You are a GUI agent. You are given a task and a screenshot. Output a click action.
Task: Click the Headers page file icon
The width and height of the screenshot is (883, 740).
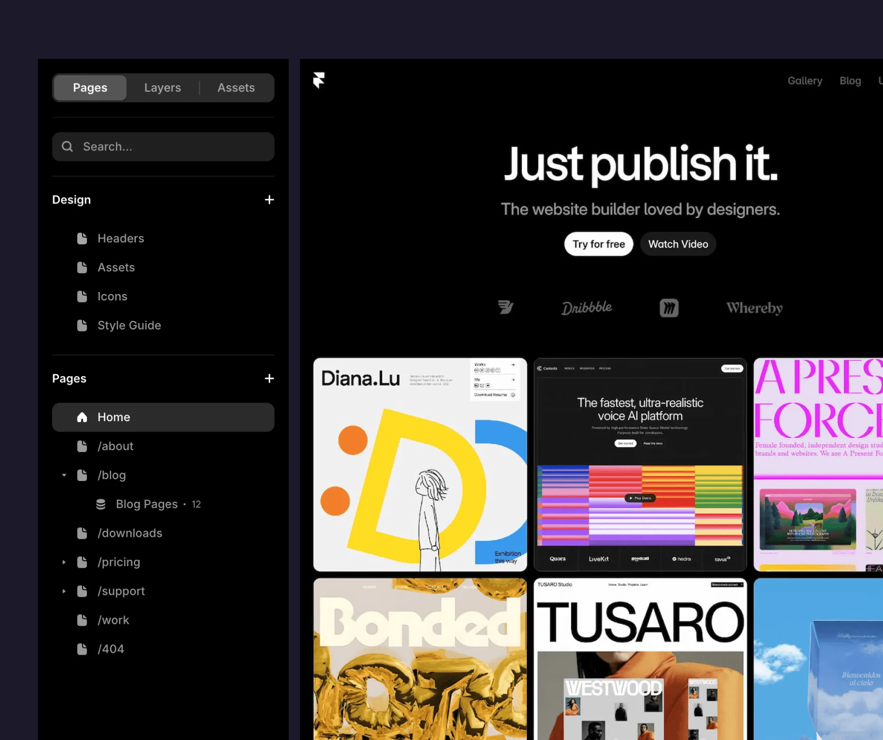click(x=82, y=238)
